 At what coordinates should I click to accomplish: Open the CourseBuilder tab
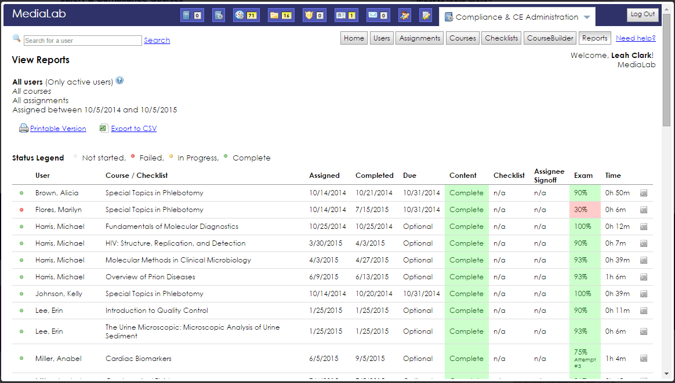coord(550,38)
